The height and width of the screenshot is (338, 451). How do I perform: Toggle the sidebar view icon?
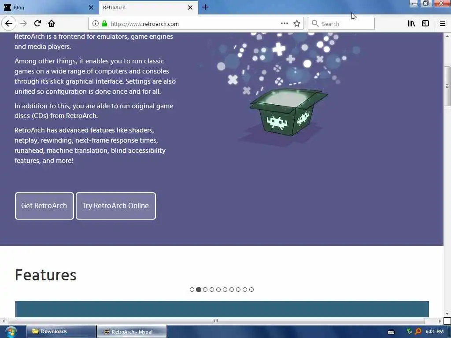(425, 24)
